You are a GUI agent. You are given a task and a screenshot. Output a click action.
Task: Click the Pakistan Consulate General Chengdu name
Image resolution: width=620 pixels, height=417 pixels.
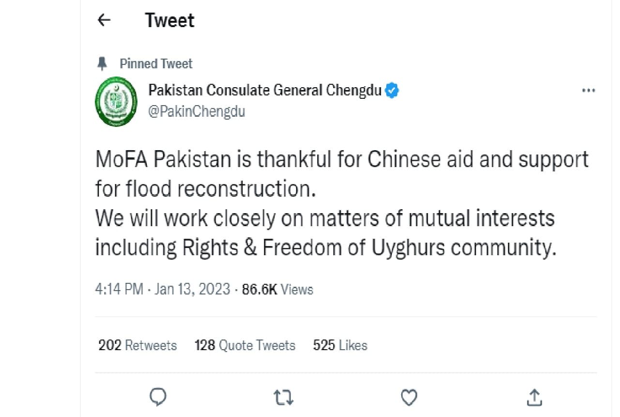[x=265, y=90]
